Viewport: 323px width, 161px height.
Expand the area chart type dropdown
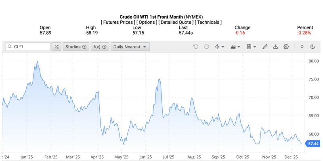coord(235,47)
